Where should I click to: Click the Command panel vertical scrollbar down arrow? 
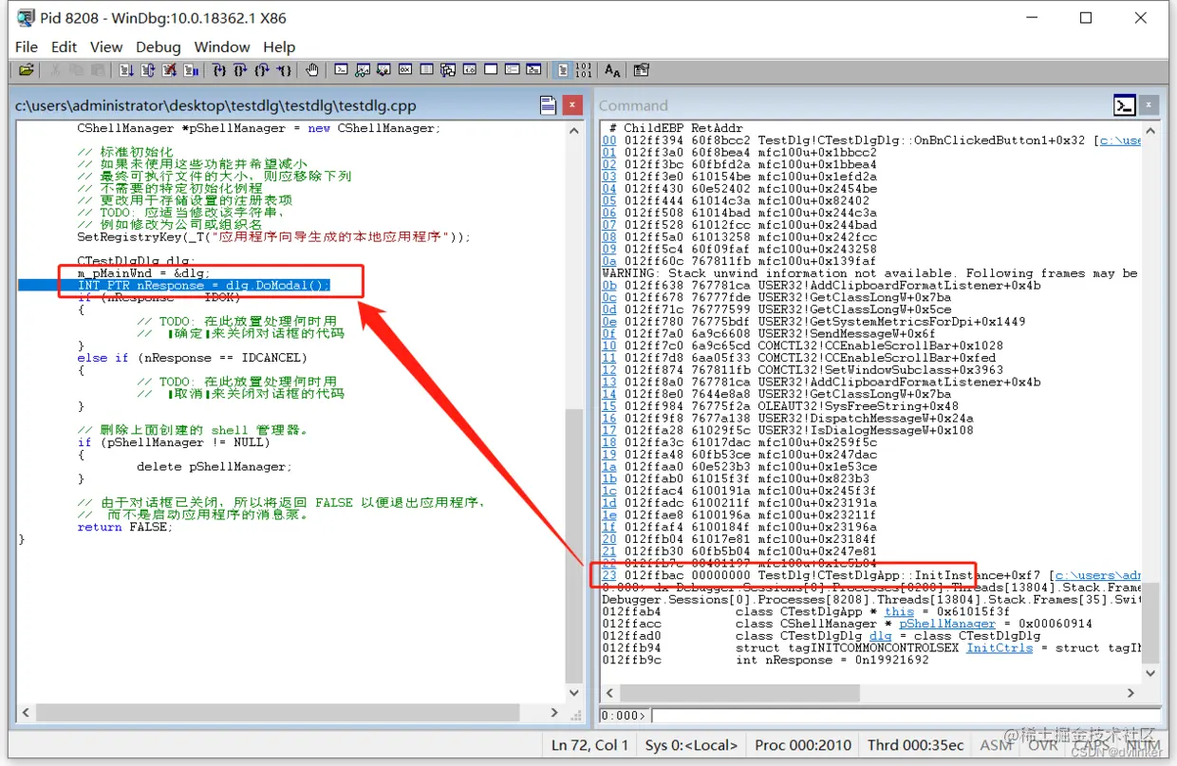[x=1149, y=673]
